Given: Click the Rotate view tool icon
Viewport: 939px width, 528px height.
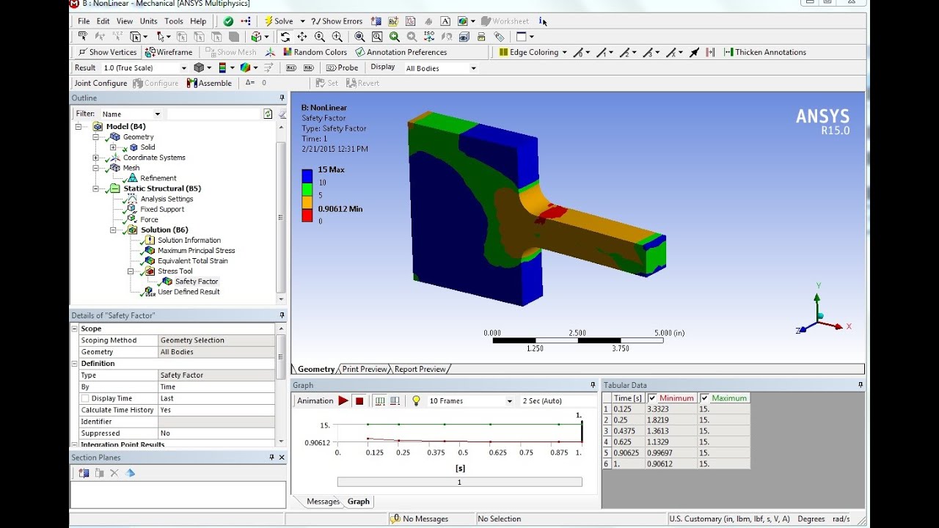Looking at the screenshot, I should click(x=285, y=37).
